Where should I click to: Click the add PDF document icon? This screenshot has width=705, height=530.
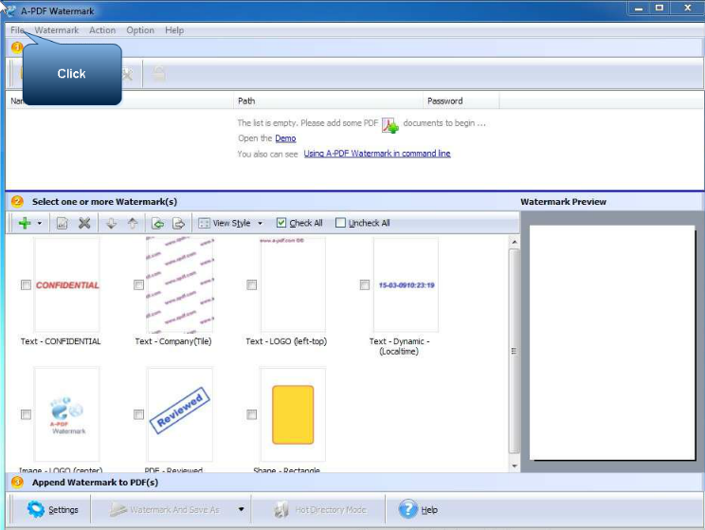coord(389,124)
